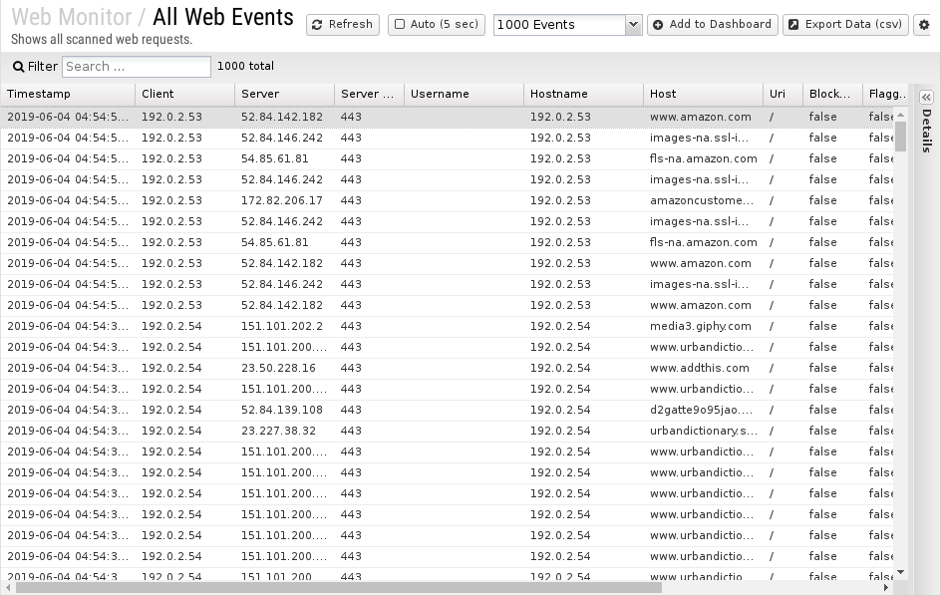The image size is (941, 596).
Task: Click the horizontal scrollbar thumb
Action: [x=331, y=588]
